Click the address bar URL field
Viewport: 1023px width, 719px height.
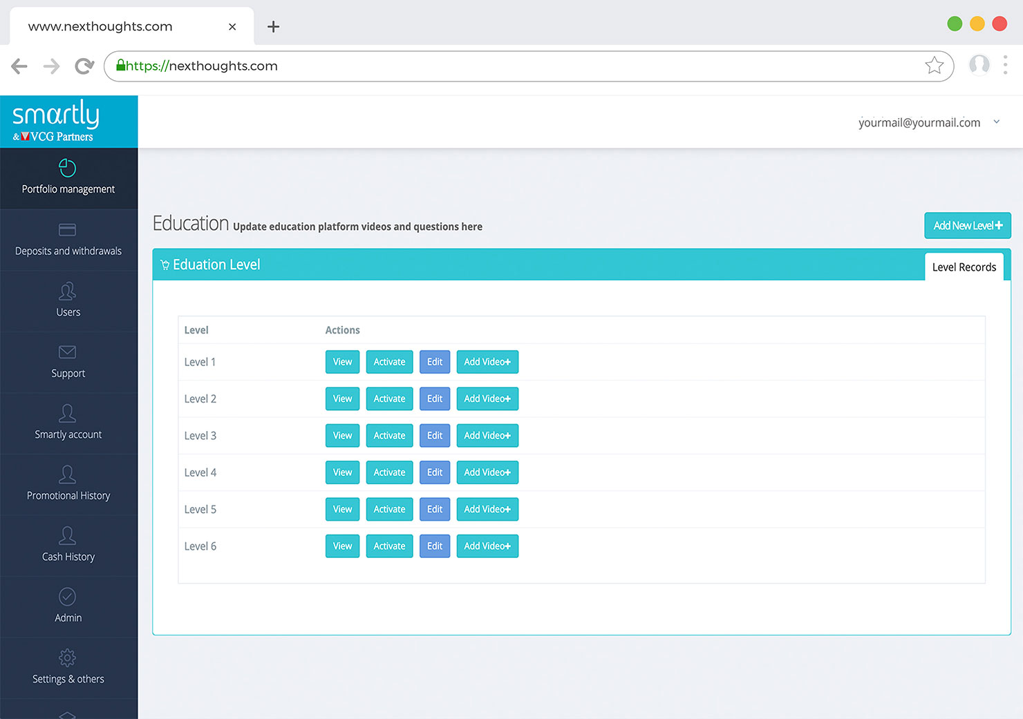pos(529,66)
